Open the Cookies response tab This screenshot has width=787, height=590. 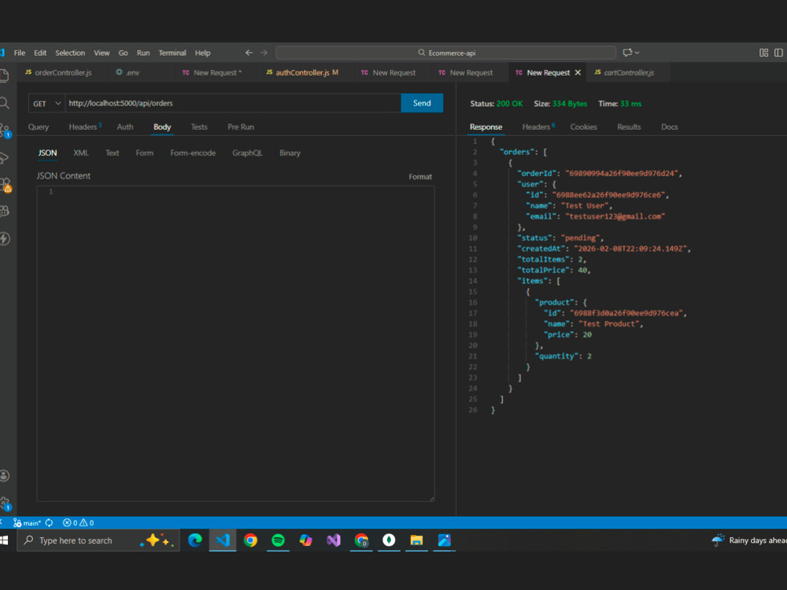click(x=584, y=127)
